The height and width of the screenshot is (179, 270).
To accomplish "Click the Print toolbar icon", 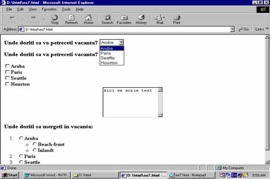I will (x=176, y=19).
